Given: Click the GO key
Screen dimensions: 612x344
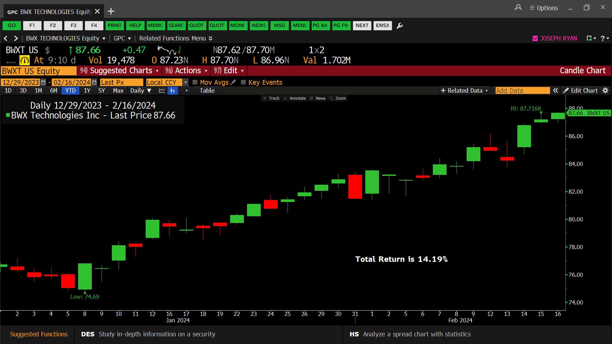Looking at the screenshot, I should tap(12, 25).
